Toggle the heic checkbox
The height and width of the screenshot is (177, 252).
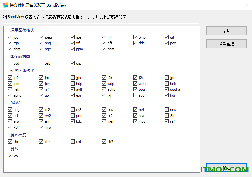[x=167, y=84]
